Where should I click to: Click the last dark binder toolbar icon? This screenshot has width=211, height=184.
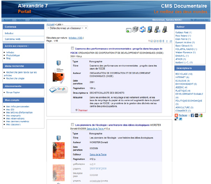[x=165, y=29]
